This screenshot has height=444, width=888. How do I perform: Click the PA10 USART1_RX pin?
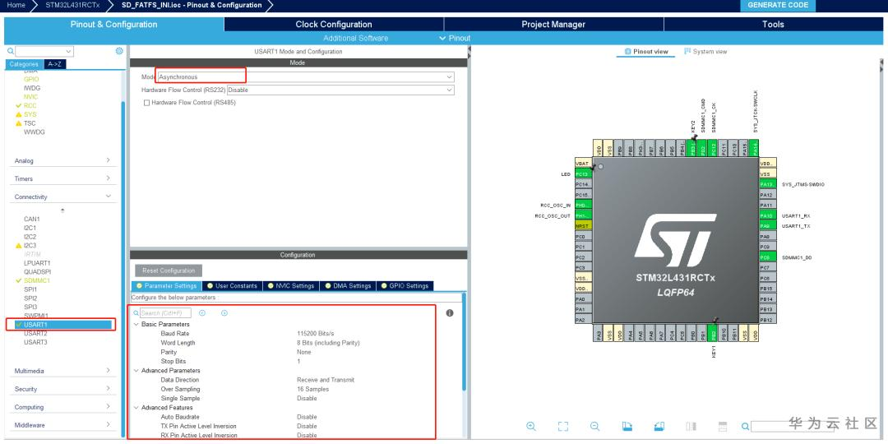767,215
